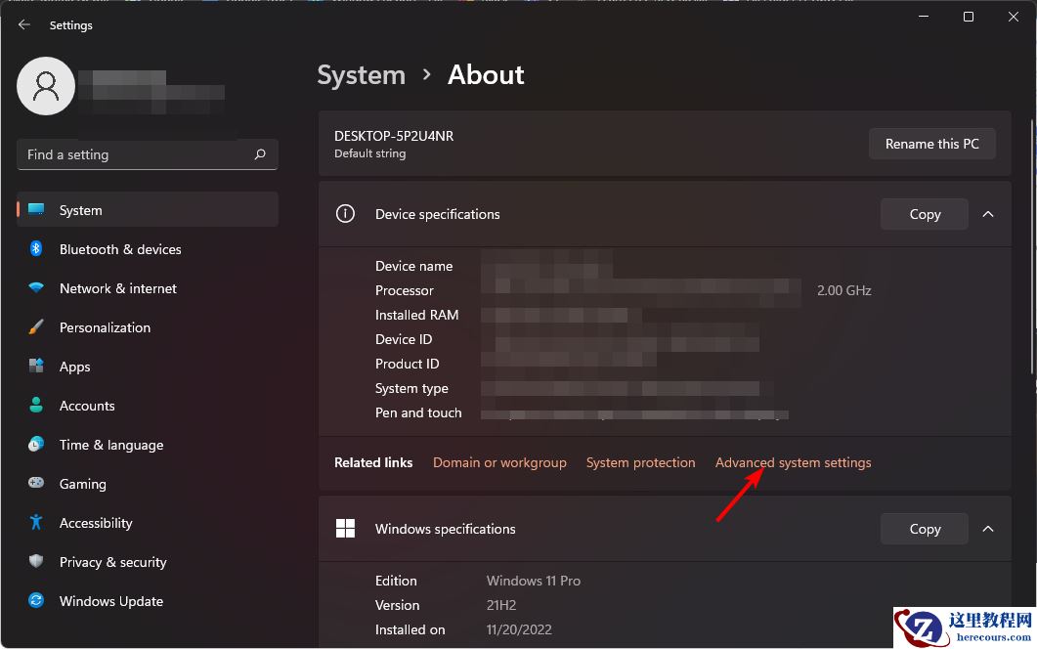Open Windows Update
Viewport: 1037px width, 649px height.
(110, 601)
